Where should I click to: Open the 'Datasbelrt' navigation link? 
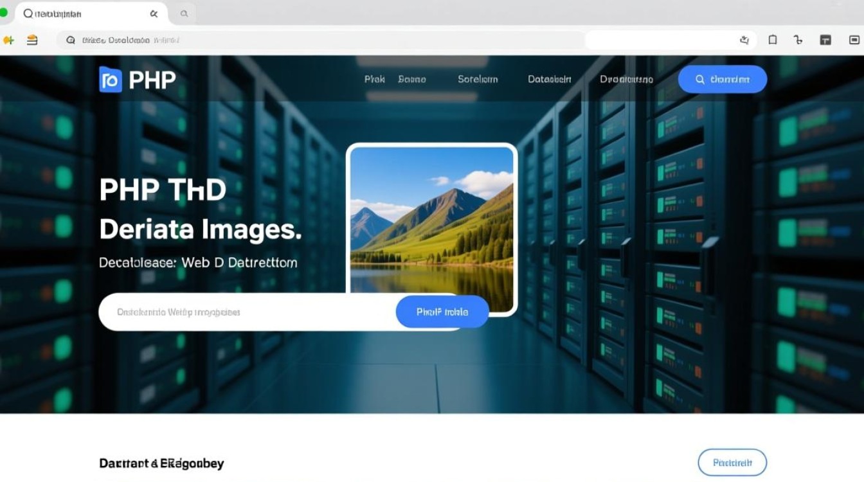pos(550,79)
